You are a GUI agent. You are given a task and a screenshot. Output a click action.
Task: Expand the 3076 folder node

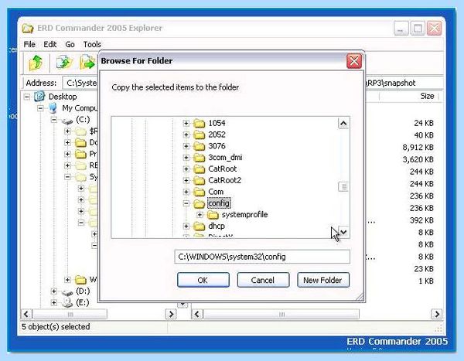point(186,146)
